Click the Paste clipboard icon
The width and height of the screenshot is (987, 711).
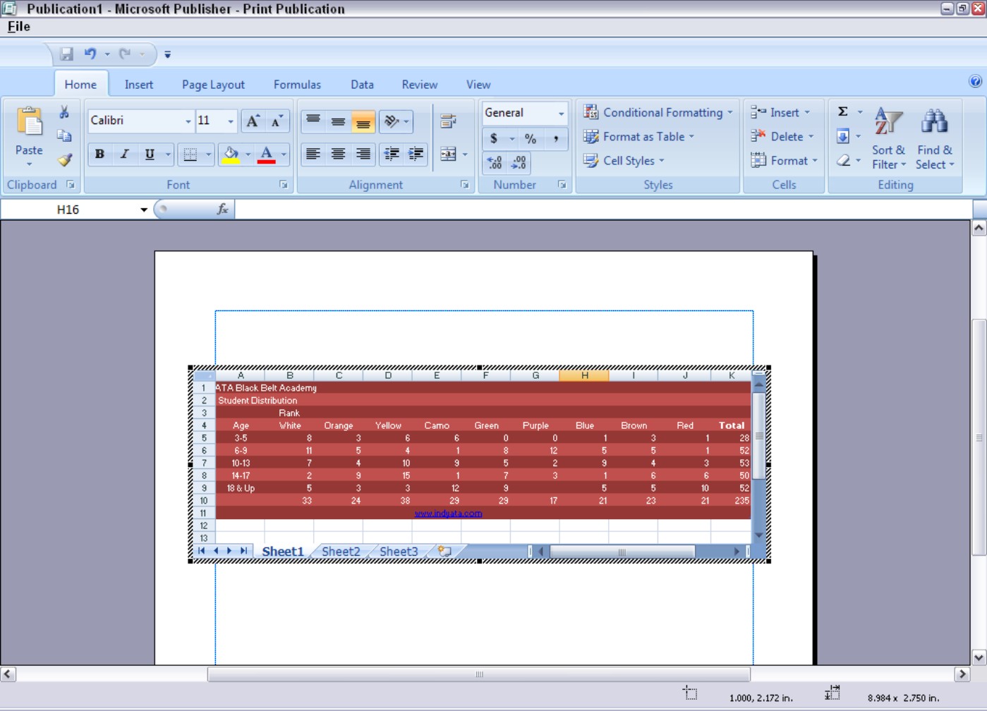29,122
